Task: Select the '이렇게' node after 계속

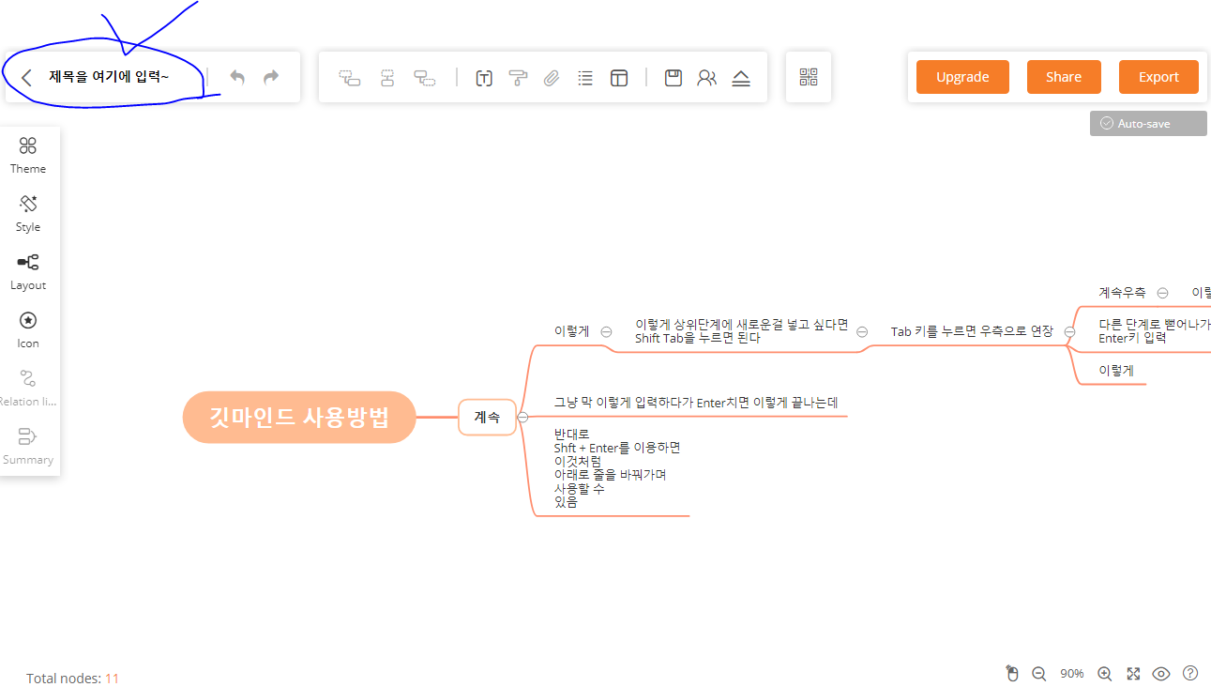Action: click(x=571, y=331)
